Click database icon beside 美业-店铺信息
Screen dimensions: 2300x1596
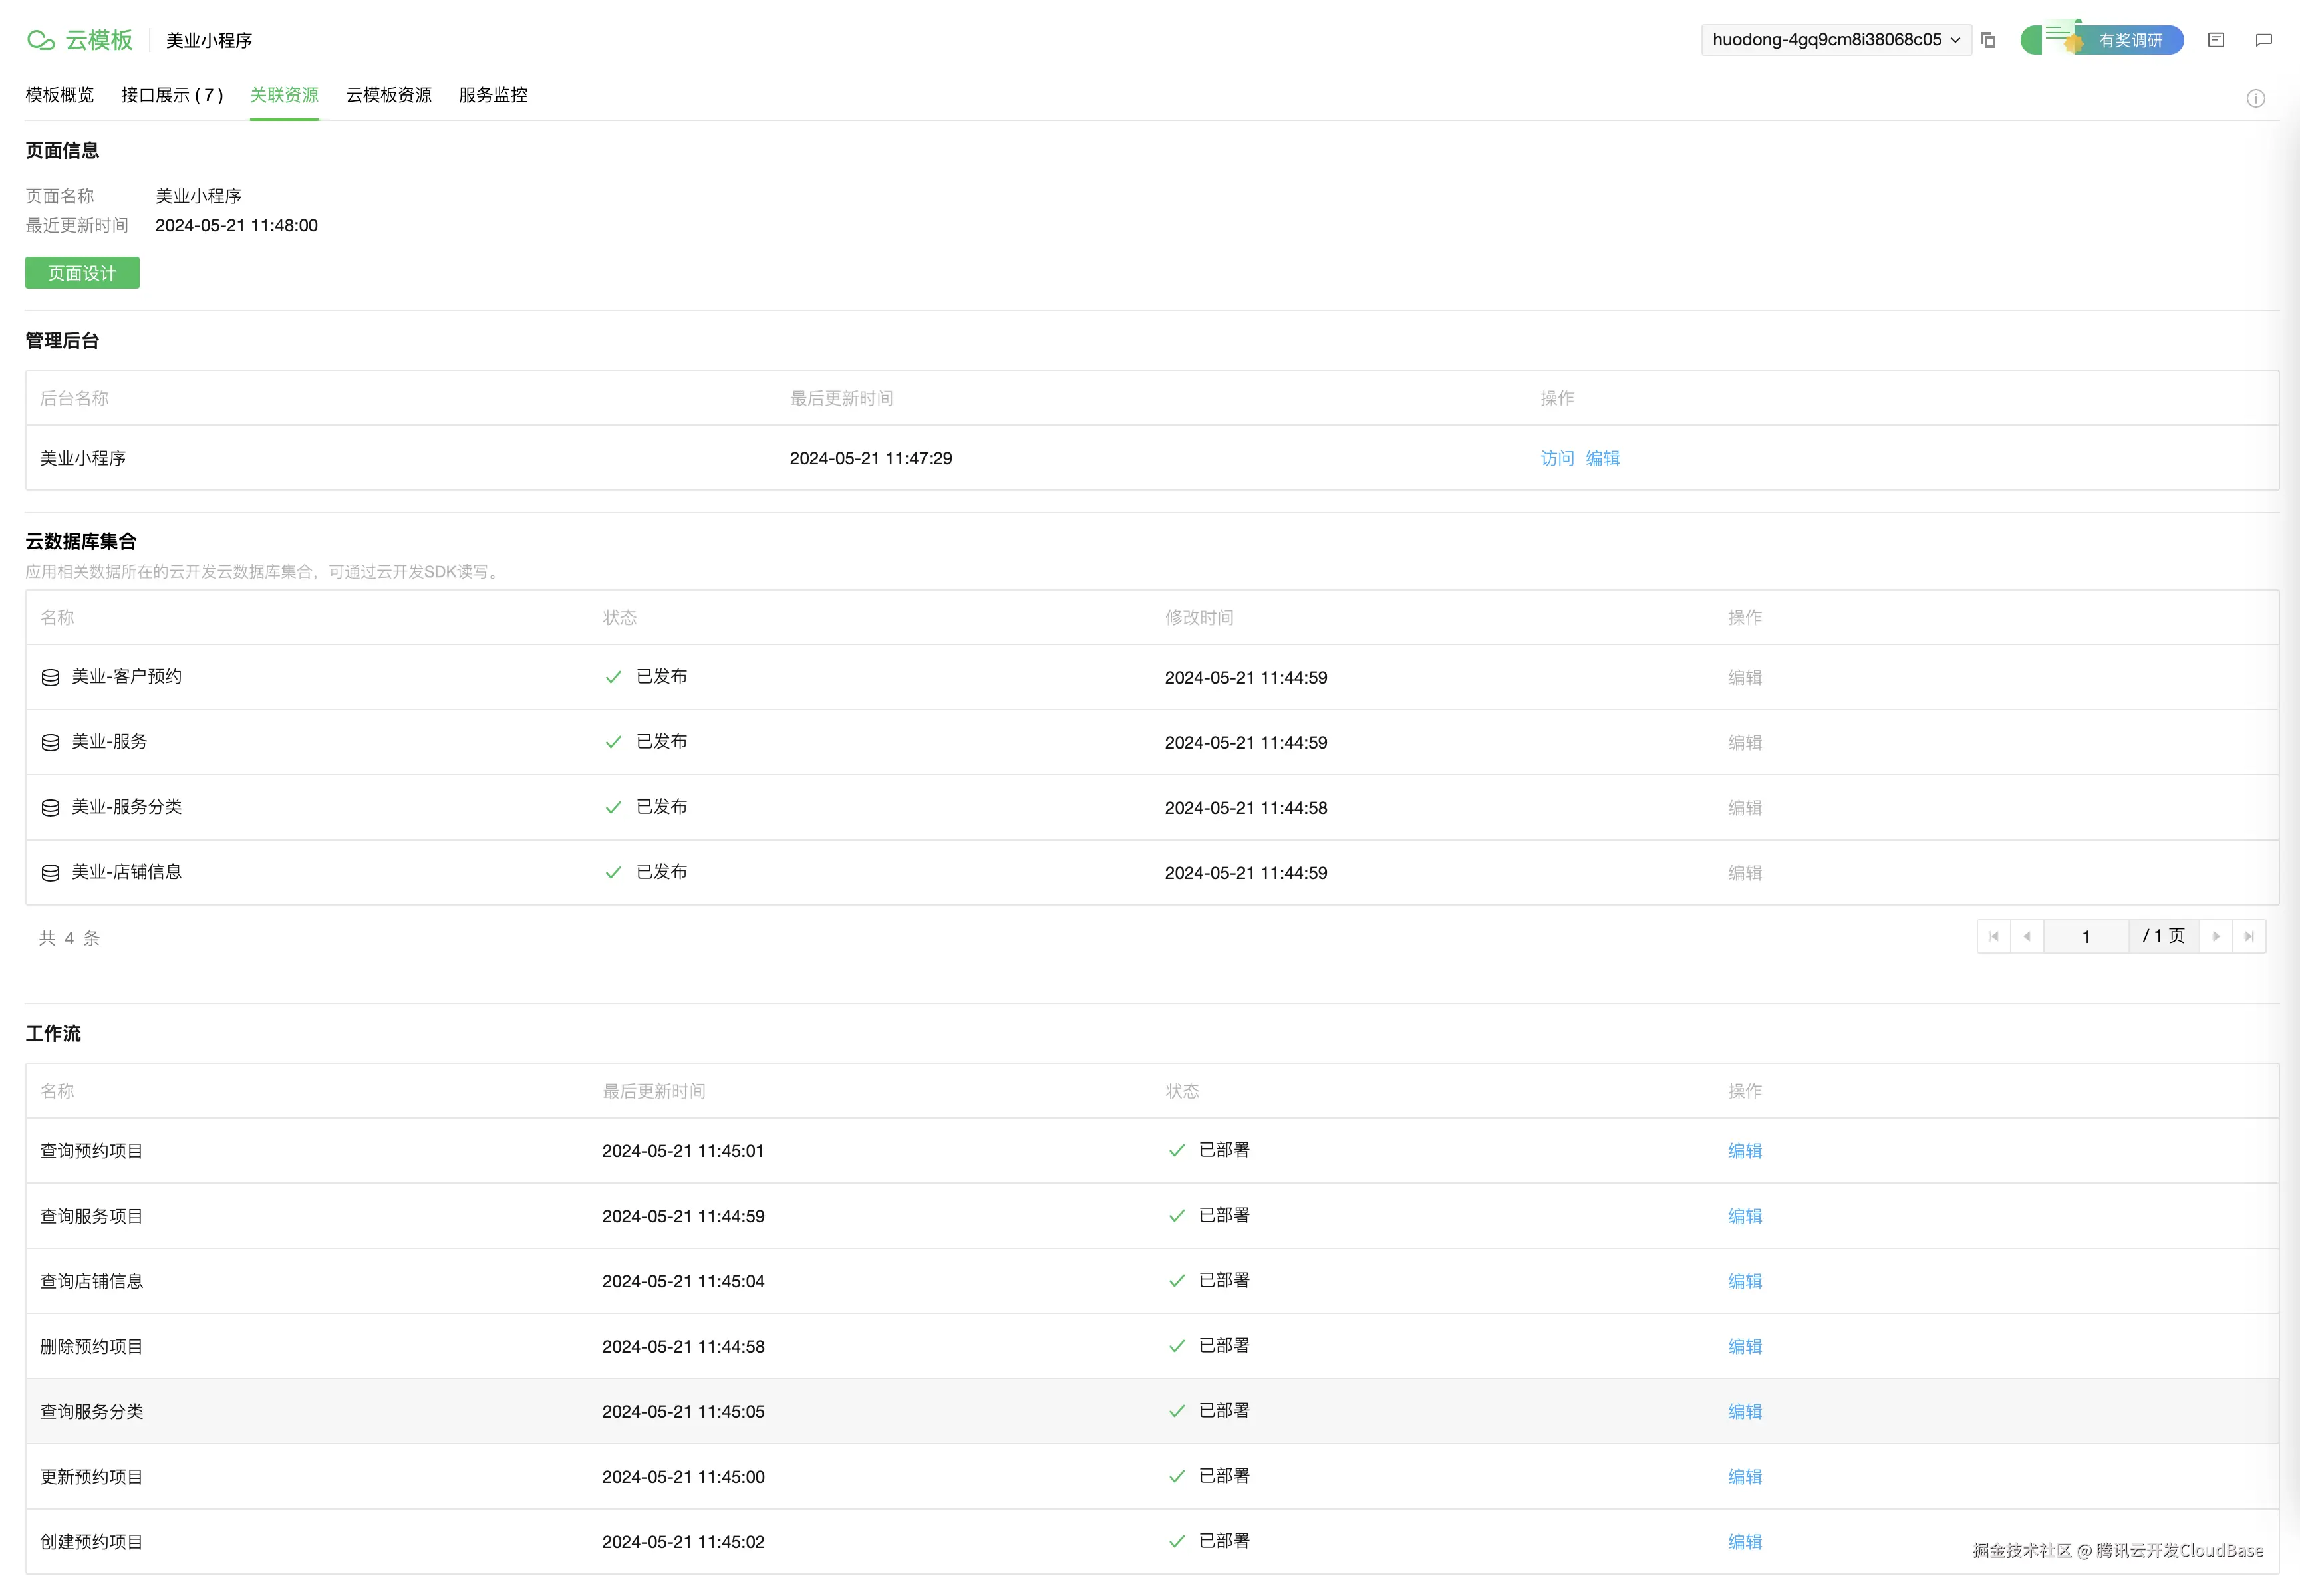coord(50,873)
